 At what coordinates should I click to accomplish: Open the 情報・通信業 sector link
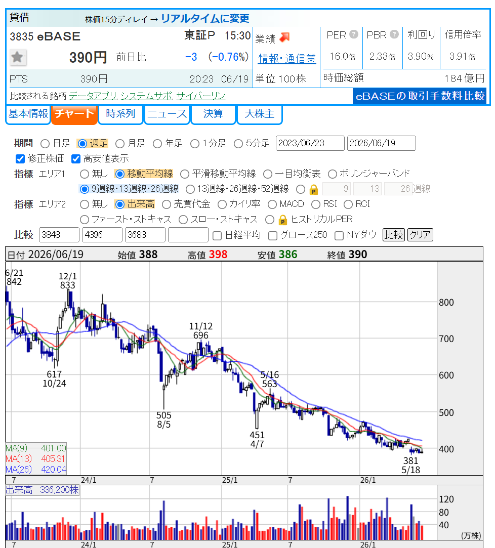tap(287, 58)
